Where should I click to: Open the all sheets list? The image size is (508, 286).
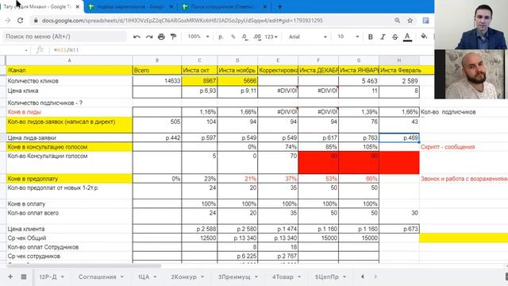24,276
